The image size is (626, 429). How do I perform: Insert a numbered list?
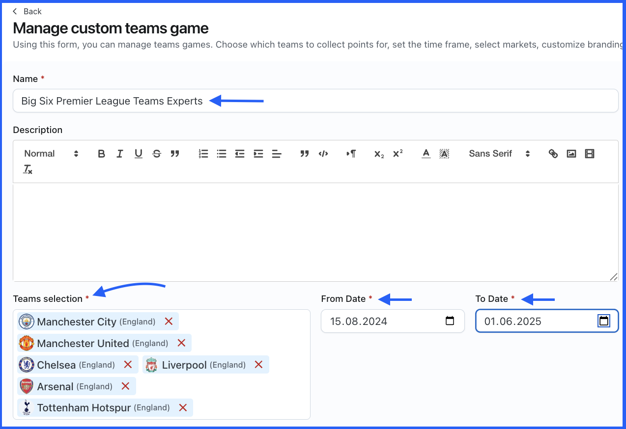point(203,154)
